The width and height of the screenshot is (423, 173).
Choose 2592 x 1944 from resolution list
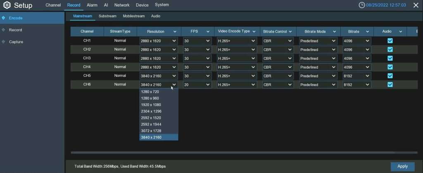(159, 124)
